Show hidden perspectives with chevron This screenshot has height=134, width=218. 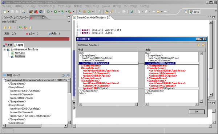215,11
